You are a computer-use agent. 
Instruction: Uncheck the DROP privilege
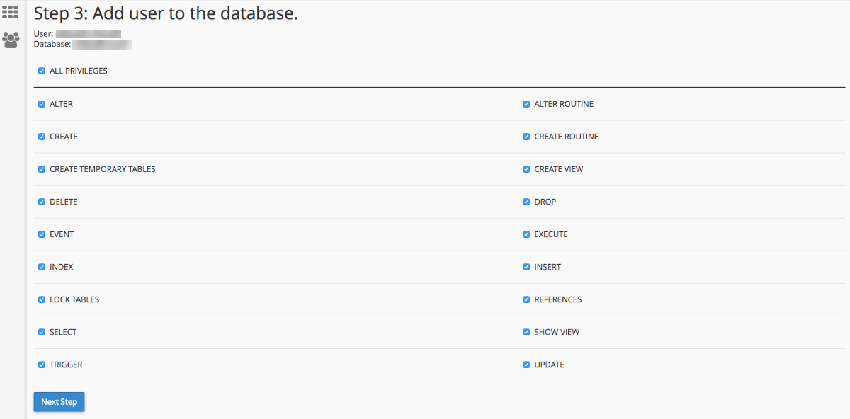coord(526,202)
